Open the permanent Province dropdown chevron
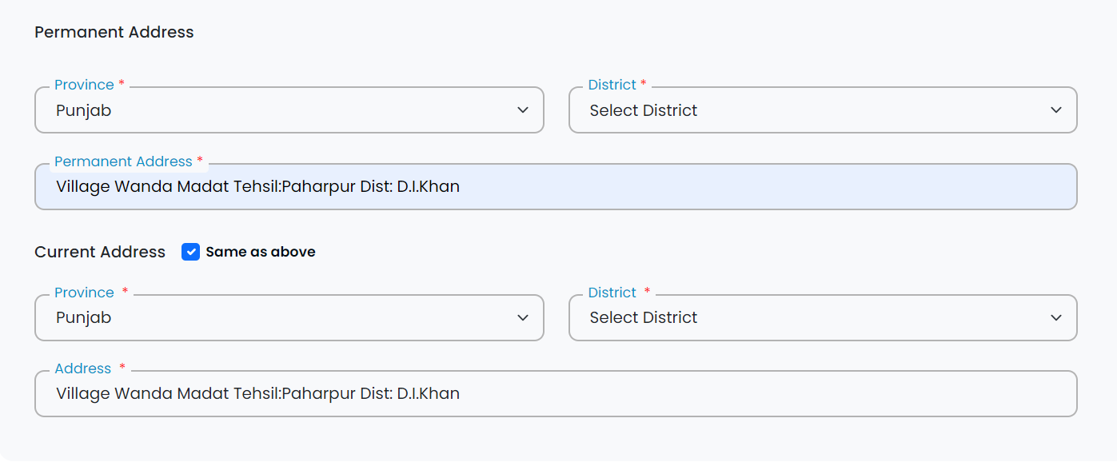Image resolution: width=1117 pixels, height=470 pixels. point(524,110)
